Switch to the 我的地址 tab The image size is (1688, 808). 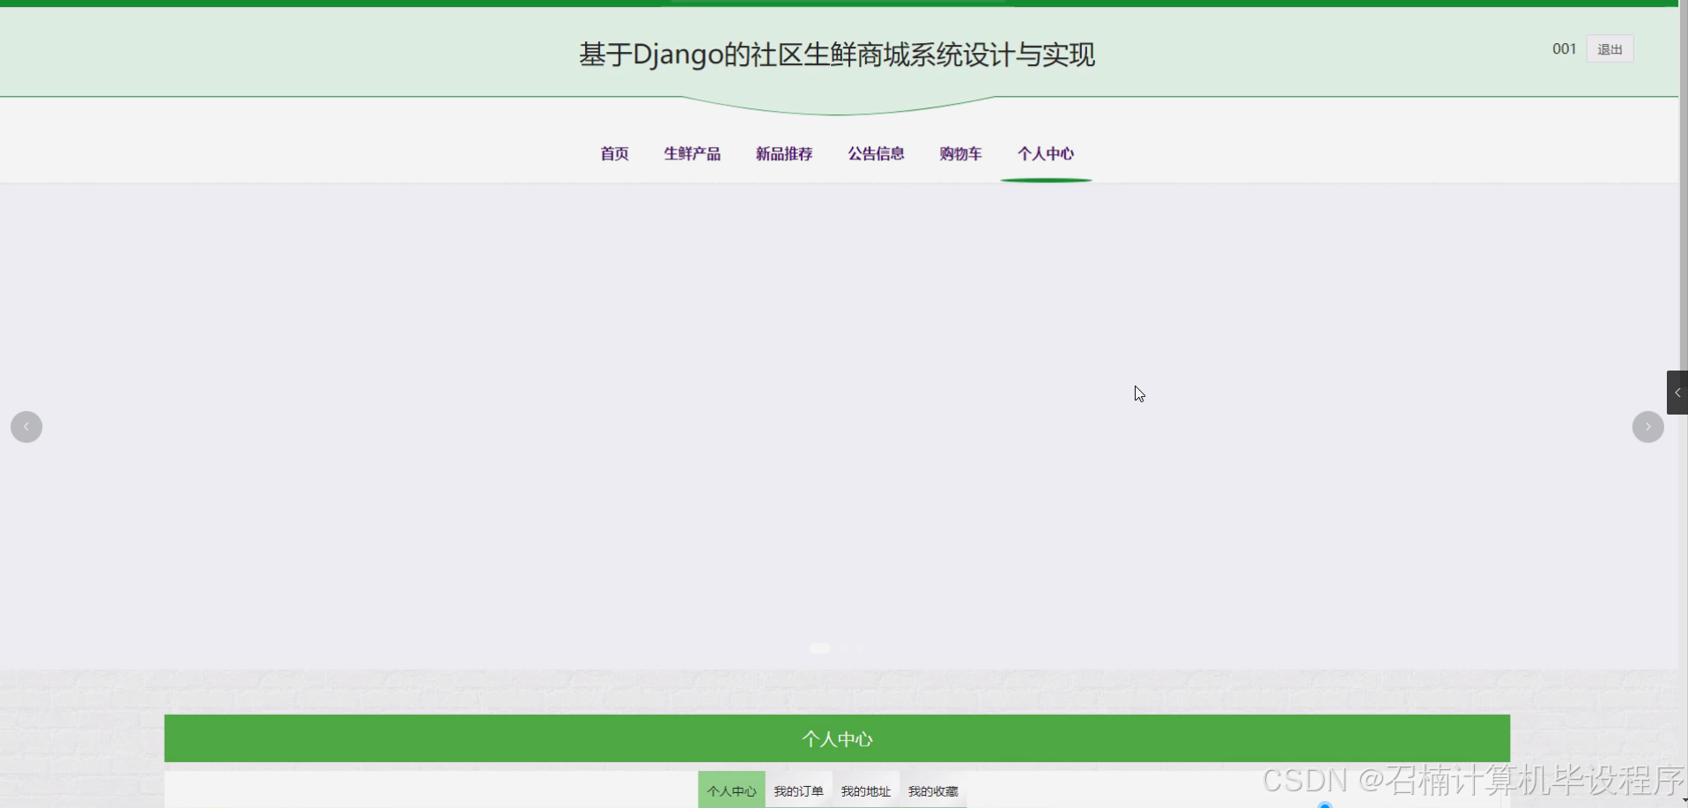tap(865, 790)
